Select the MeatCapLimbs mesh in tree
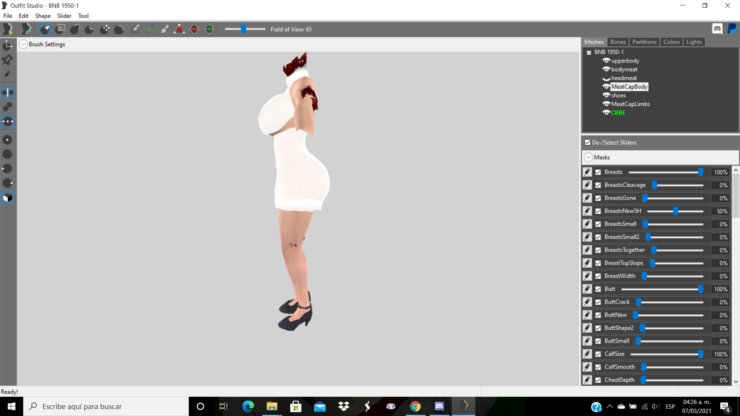Screen dimensions: 740x416 [631, 104]
